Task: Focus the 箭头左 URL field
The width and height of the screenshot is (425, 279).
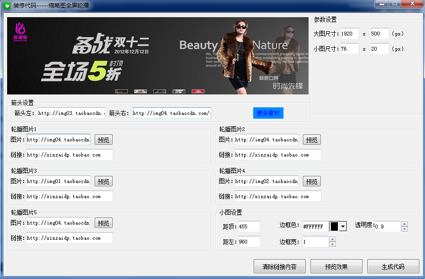Action: (x=71, y=113)
